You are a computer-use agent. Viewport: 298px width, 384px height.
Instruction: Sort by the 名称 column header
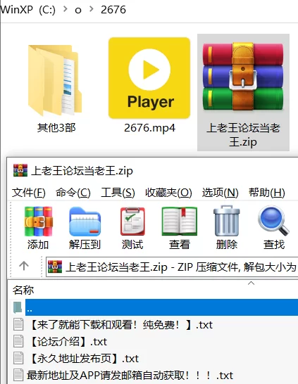pyautogui.click(x=23, y=290)
